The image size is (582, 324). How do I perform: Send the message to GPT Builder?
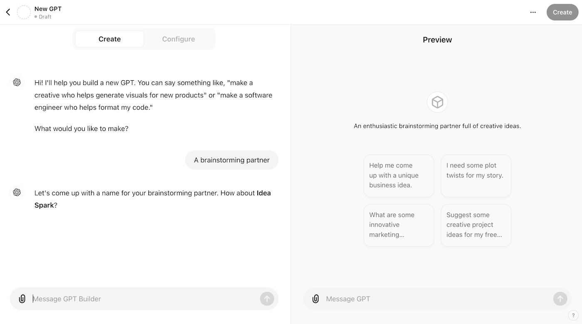coord(267,299)
